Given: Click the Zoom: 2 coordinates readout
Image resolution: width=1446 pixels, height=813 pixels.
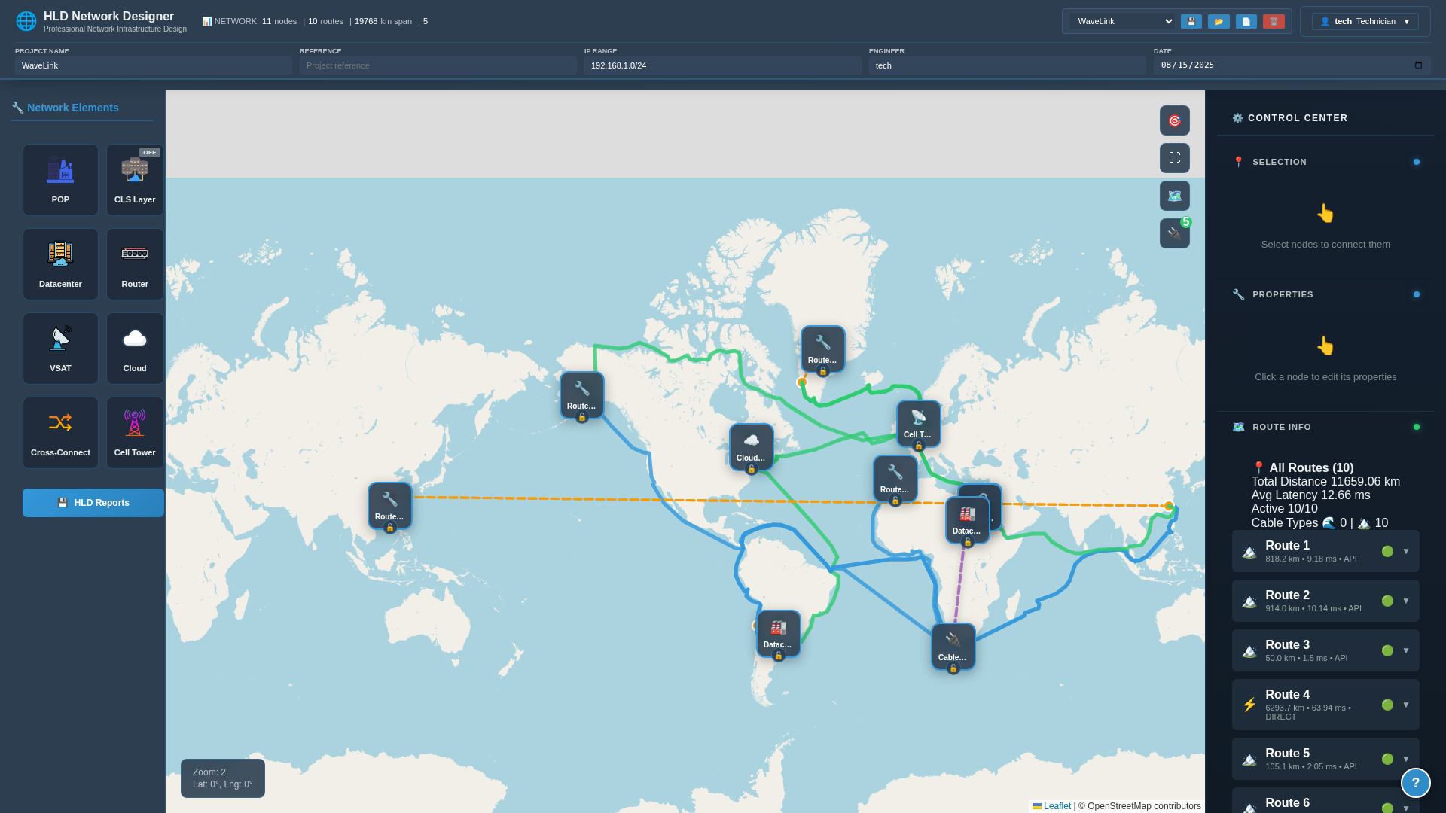Looking at the screenshot, I should pyautogui.click(x=223, y=778).
